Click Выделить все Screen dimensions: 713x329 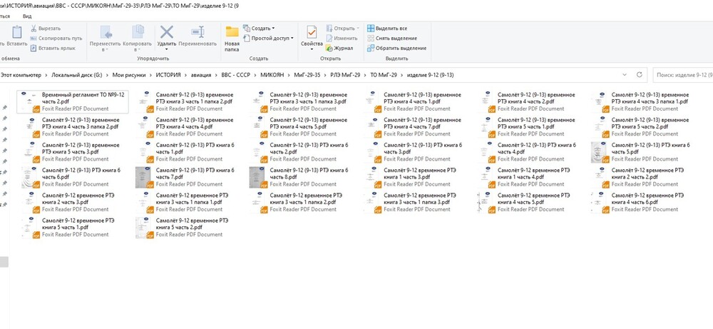click(x=387, y=29)
